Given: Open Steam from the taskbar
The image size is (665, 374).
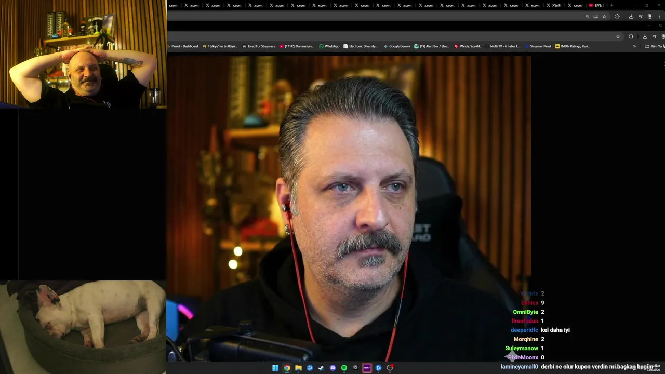Looking at the screenshot, I should pos(321,368).
